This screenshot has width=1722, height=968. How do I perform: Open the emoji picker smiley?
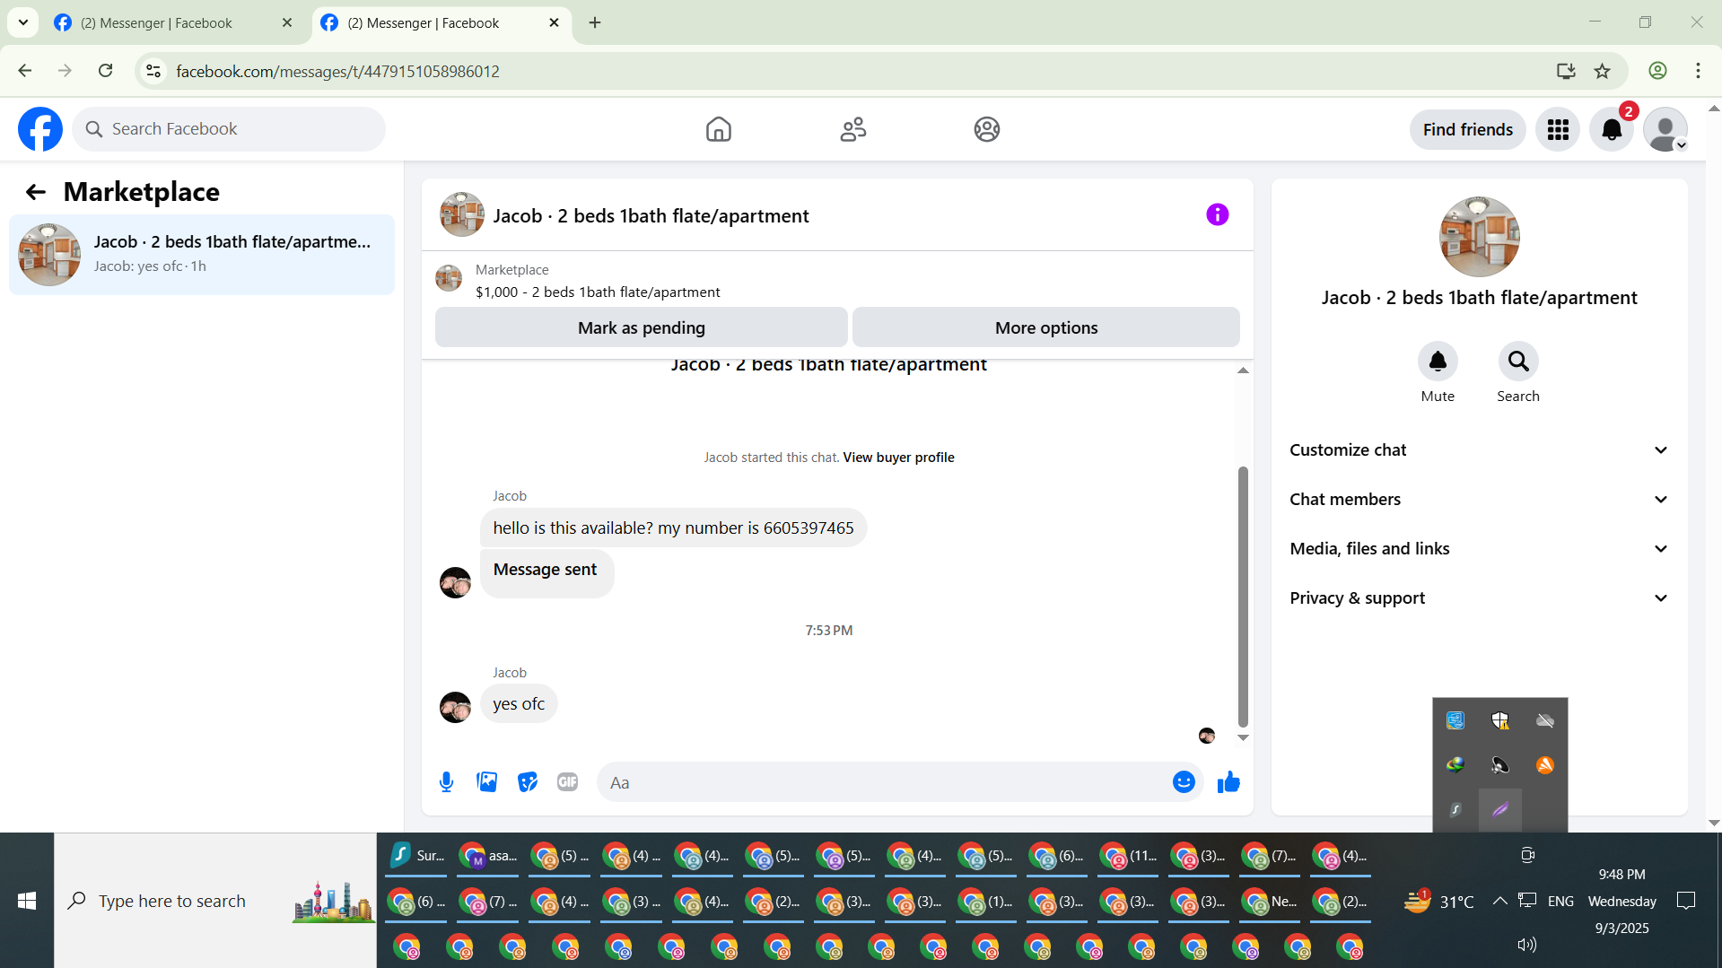(1184, 782)
